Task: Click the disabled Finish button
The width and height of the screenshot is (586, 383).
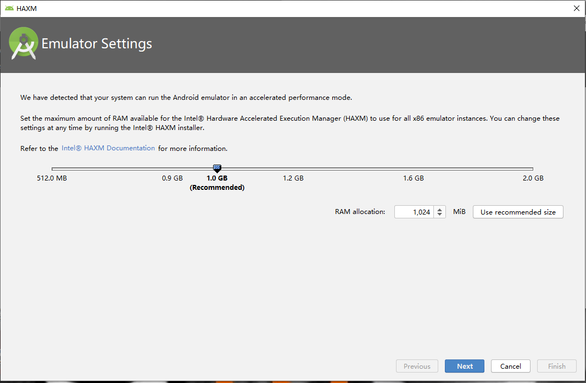Action: 557,366
